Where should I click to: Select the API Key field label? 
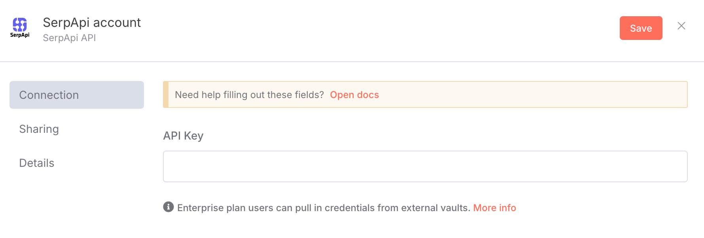183,136
